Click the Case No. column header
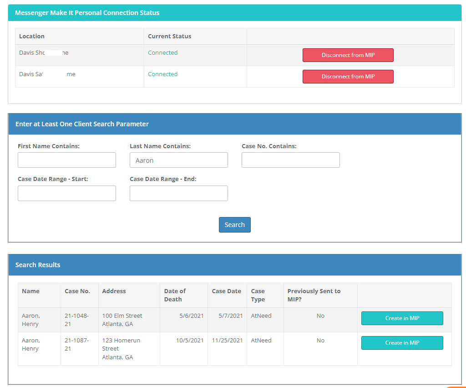Image resolution: width=466 pixels, height=388 pixels. (x=77, y=291)
